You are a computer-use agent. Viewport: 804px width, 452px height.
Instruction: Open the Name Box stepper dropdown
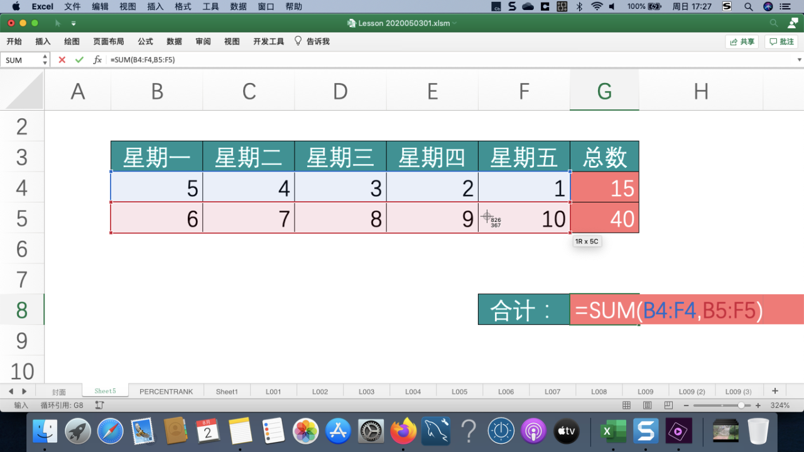pyautogui.click(x=45, y=60)
